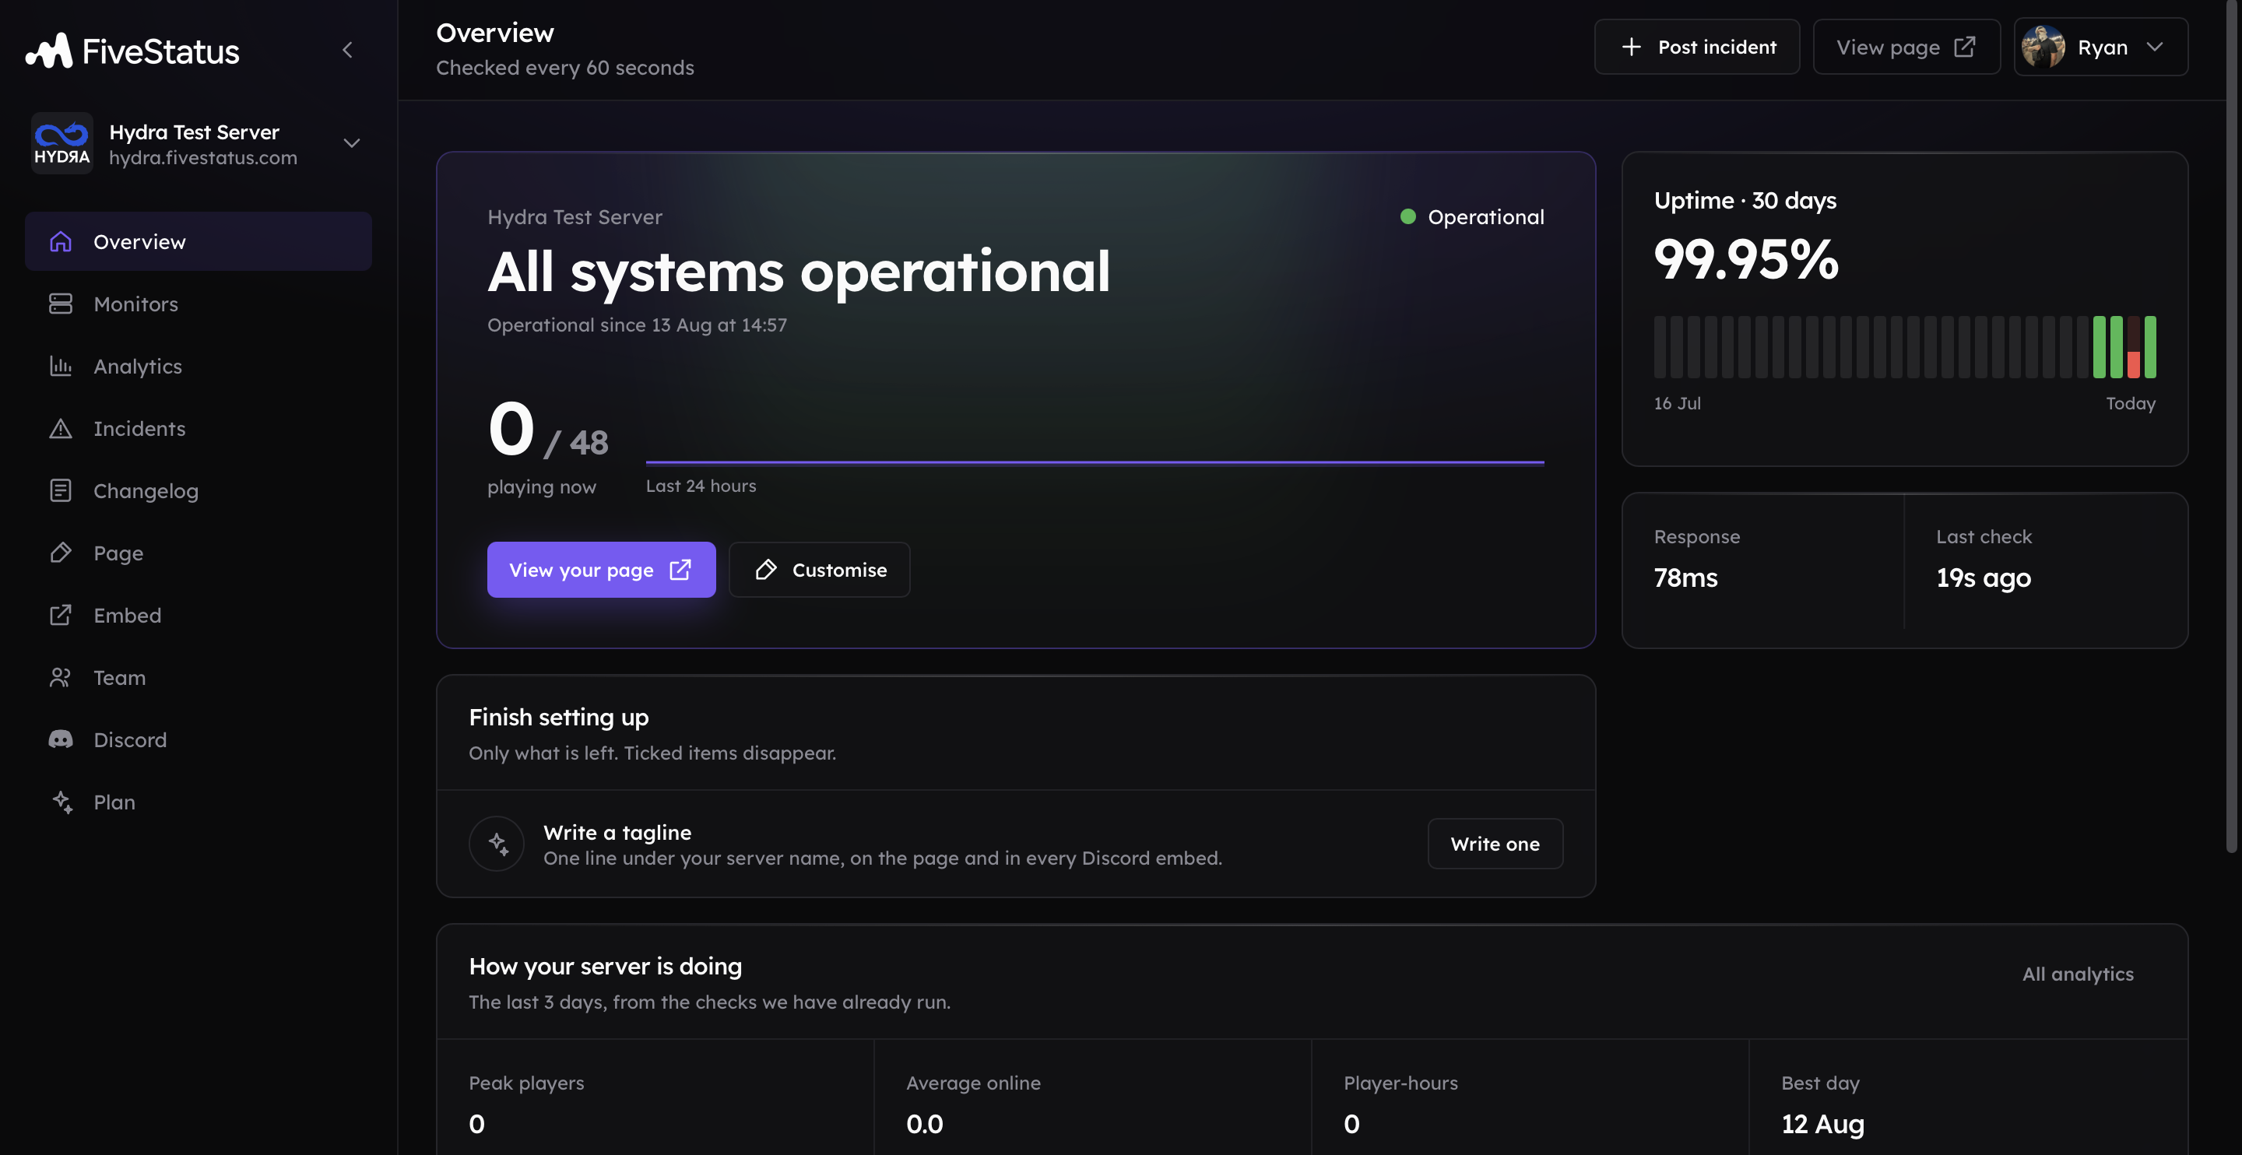Click the View your page button
Image resolution: width=2242 pixels, height=1155 pixels.
(x=602, y=570)
